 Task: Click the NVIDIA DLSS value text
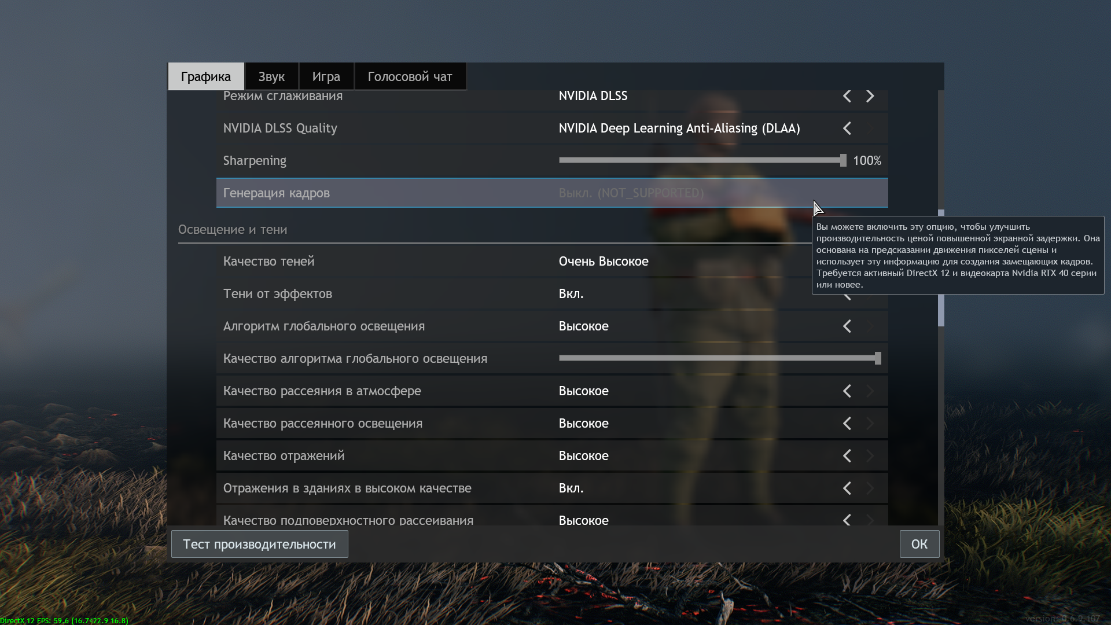coord(593,96)
